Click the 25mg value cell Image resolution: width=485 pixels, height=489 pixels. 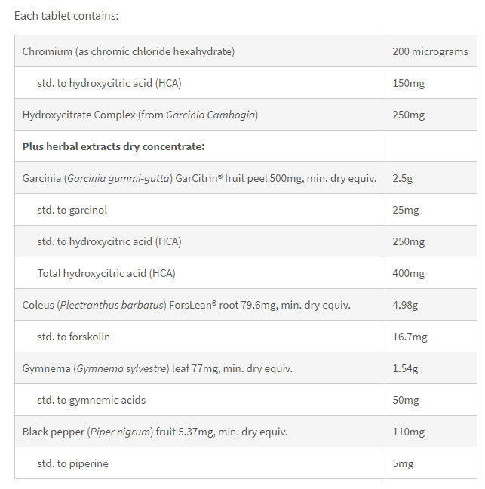406,210
